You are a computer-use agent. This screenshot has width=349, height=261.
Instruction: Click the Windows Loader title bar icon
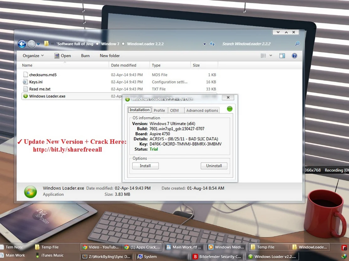(128, 99)
